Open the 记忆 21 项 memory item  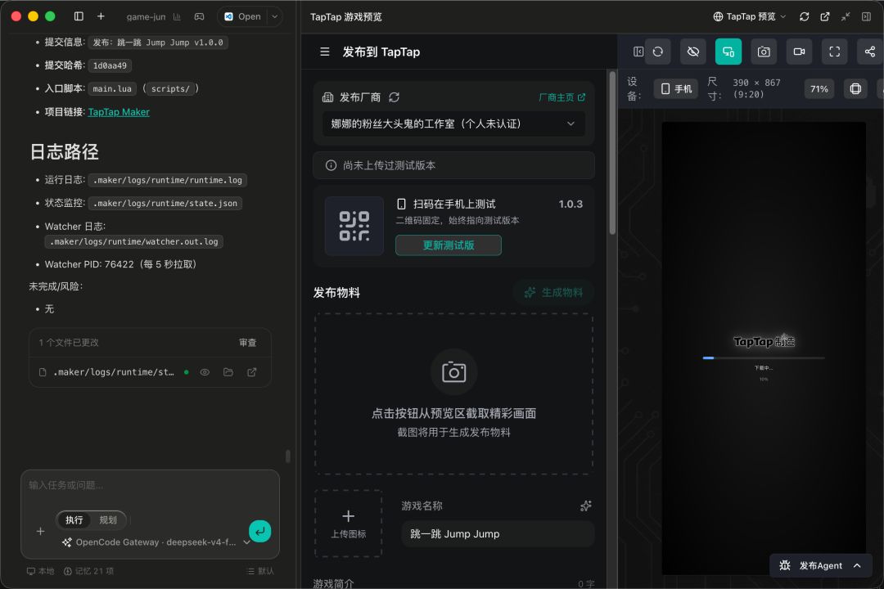[x=89, y=572]
